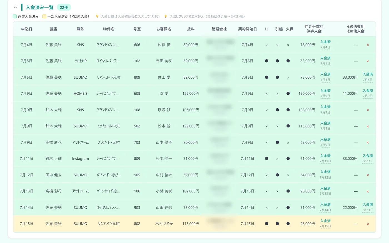Screen dimensions: 389x243
Task: Click red × in 佐藤 駿 row
Action: coord(368,45)
